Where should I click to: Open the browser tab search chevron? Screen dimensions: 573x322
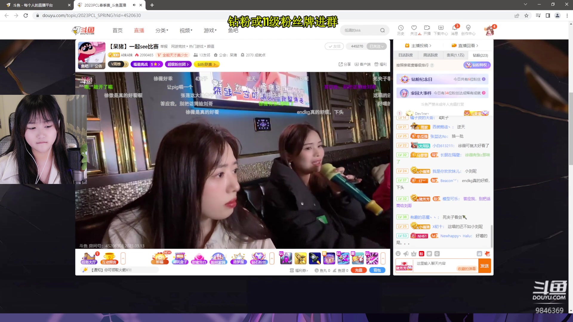coord(526,4)
